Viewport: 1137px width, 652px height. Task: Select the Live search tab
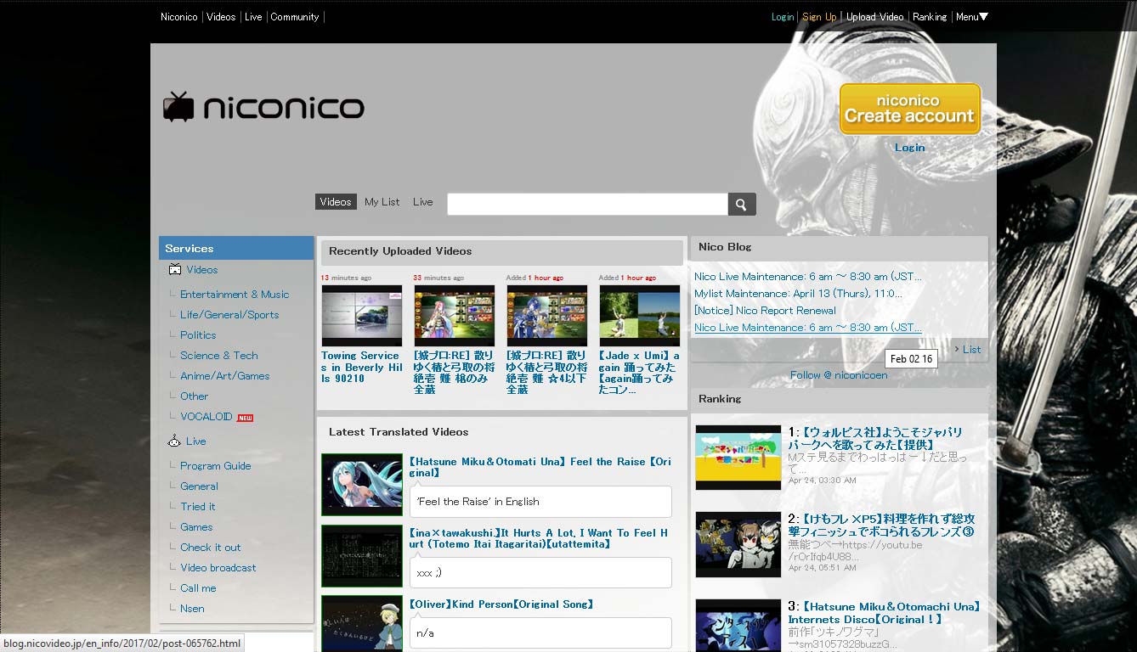tap(422, 202)
